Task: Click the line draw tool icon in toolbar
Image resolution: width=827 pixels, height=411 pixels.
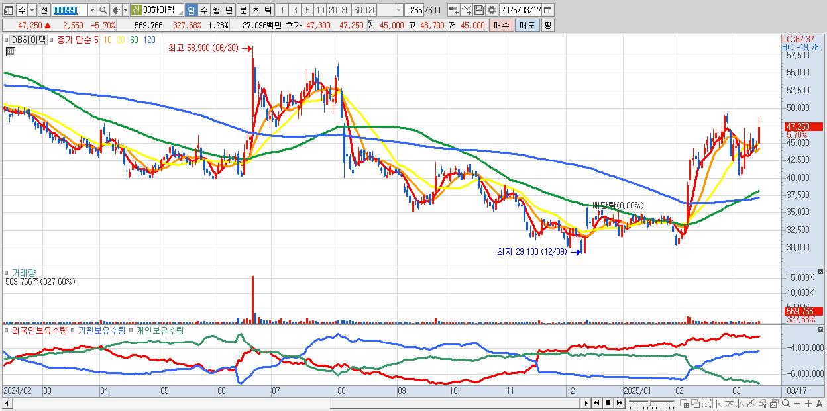Action: pyautogui.click(x=467, y=10)
